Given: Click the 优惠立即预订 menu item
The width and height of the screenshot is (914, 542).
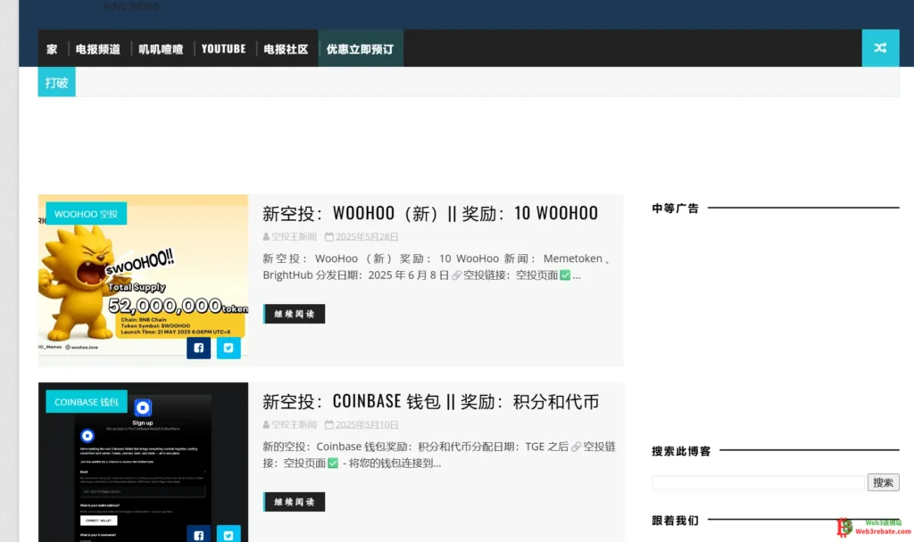Looking at the screenshot, I should click(360, 49).
